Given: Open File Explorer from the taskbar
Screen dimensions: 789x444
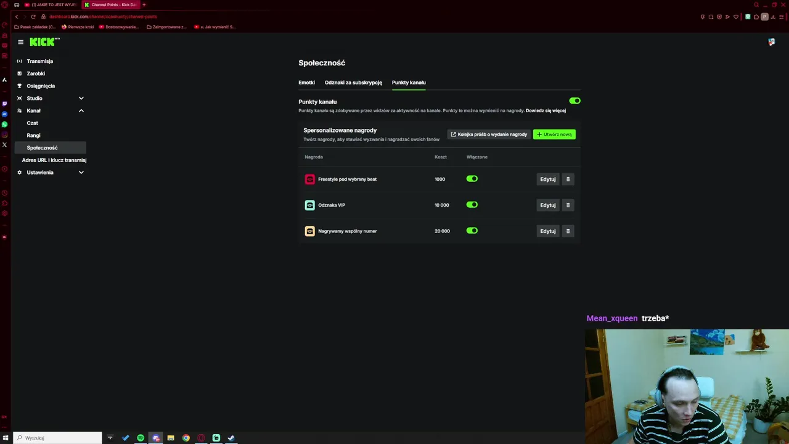Looking at the screenshot, I should coord(171,438).
